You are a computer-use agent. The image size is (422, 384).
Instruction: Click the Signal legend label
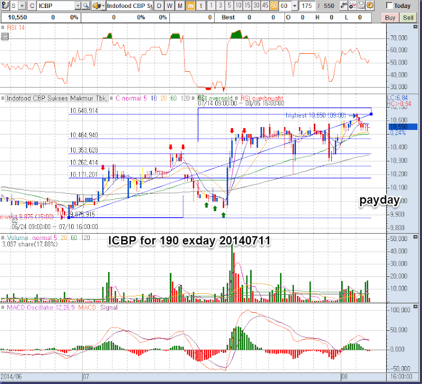(109, 308)
